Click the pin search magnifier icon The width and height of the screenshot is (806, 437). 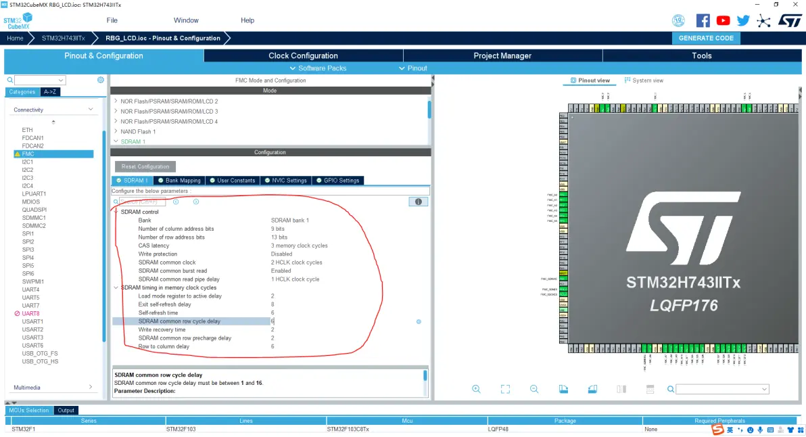point(671,389)
